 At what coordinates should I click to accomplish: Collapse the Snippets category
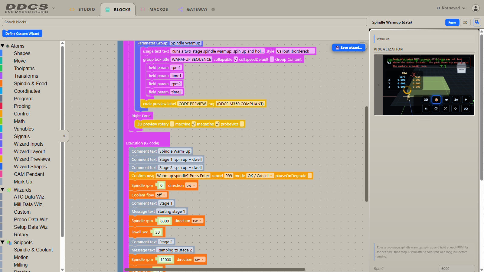2,242
